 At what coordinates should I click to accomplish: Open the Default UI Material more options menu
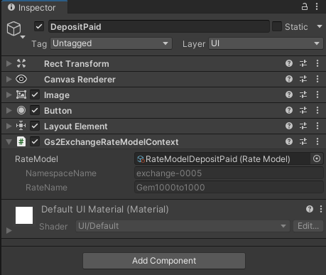tap(321, 209)
